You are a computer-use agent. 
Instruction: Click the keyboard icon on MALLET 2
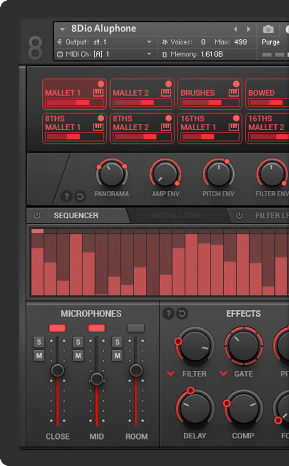point(166,93)
